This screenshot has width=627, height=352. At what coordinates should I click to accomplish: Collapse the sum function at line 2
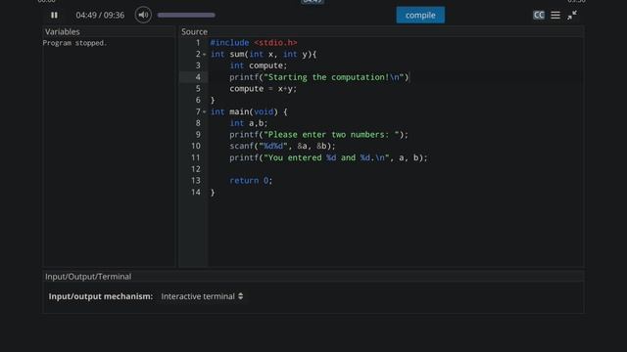[x=205, y=55]
